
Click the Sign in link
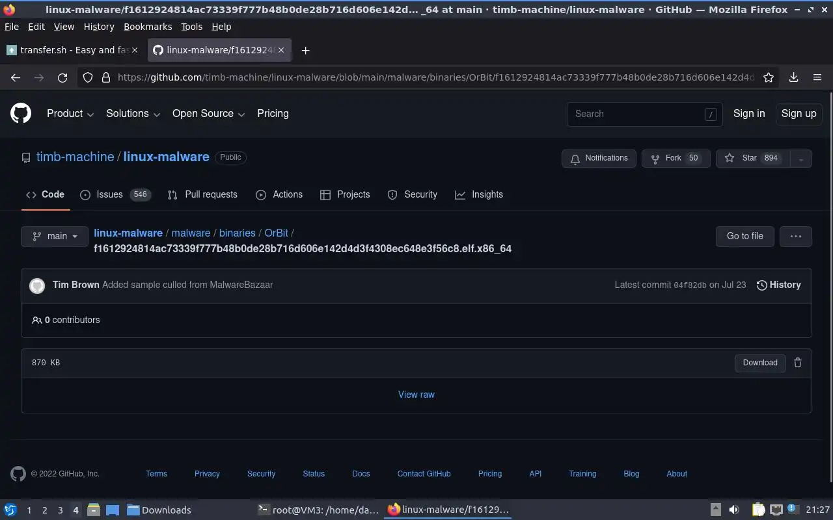(x=749, y=113)
